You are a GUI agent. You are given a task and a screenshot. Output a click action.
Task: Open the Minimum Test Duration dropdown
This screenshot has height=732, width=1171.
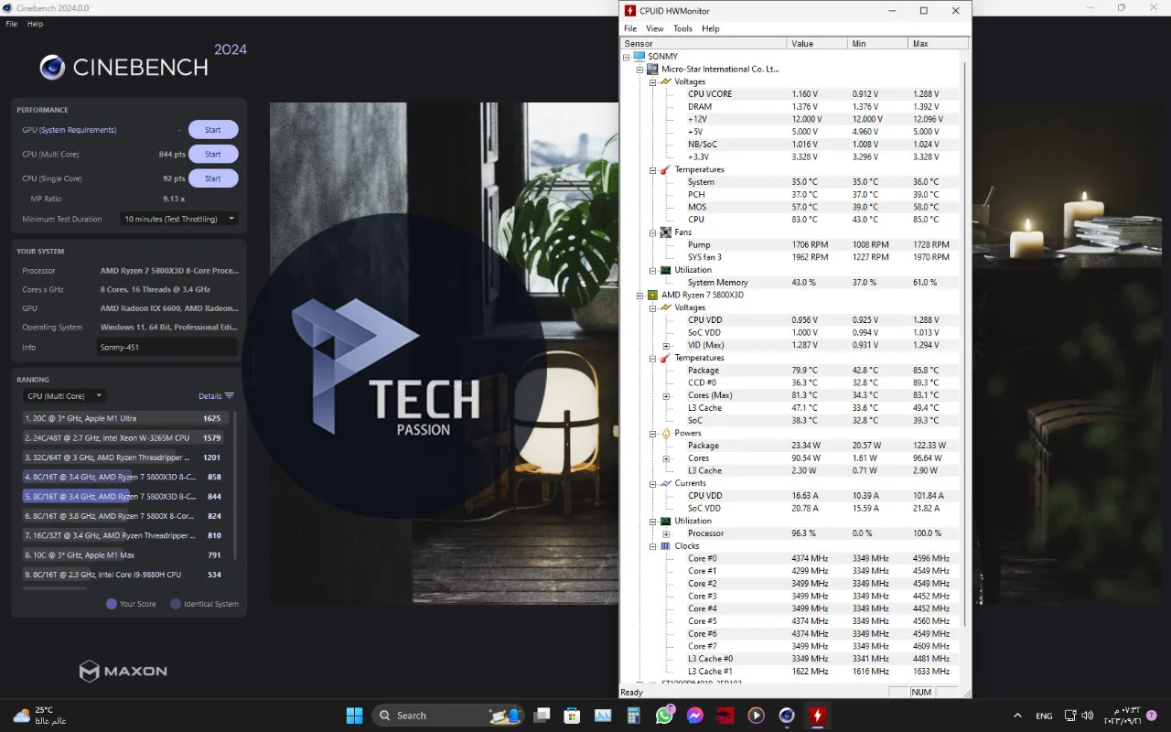[x=180, y=219]
